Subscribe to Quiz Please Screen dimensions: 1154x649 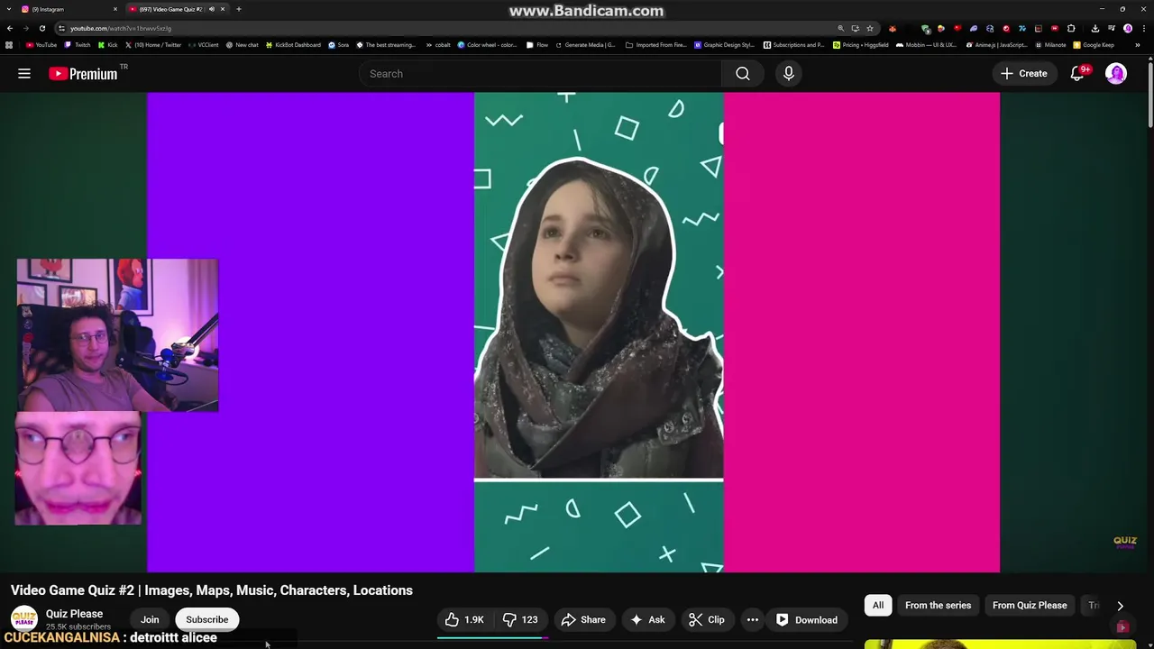207,620
